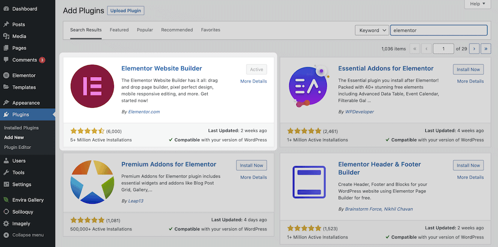Switch to the Recommended tab
Viewport: 498px width, 247px height.
177,30
